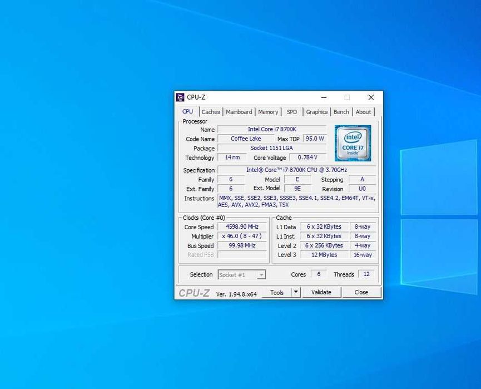The width and height of the screenshot is (481, 389).
Task: Click the 16-way Level 3 associativity value
Action: 363,254
